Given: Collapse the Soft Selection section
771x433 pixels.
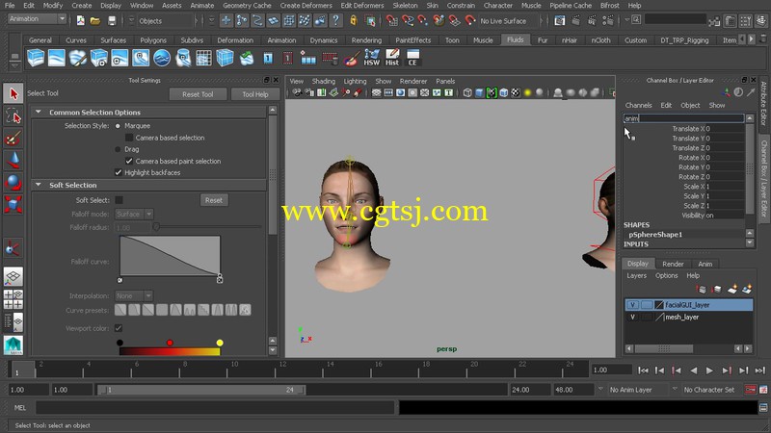Looking at the screenshot, I should pos(39,185).
